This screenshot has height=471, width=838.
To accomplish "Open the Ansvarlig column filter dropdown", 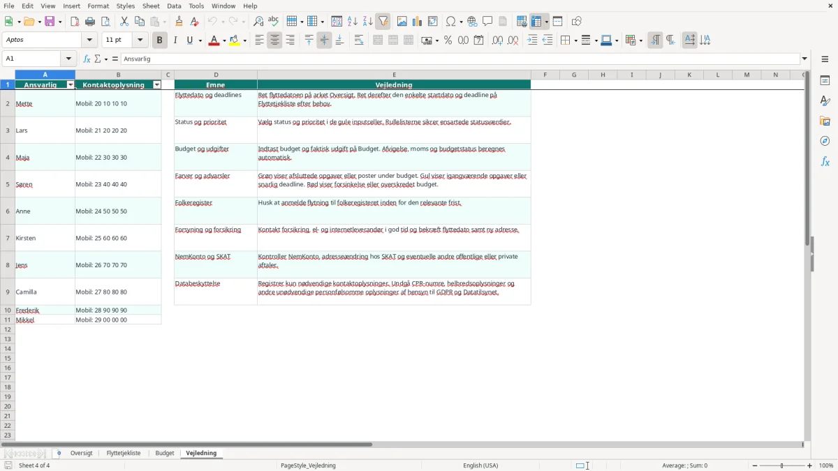I will click(71, 85).
